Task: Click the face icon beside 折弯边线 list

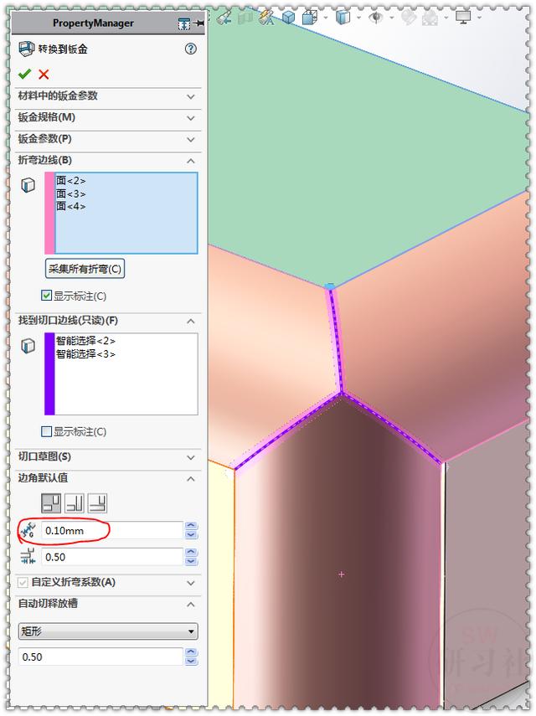Action: pos(28,185)
